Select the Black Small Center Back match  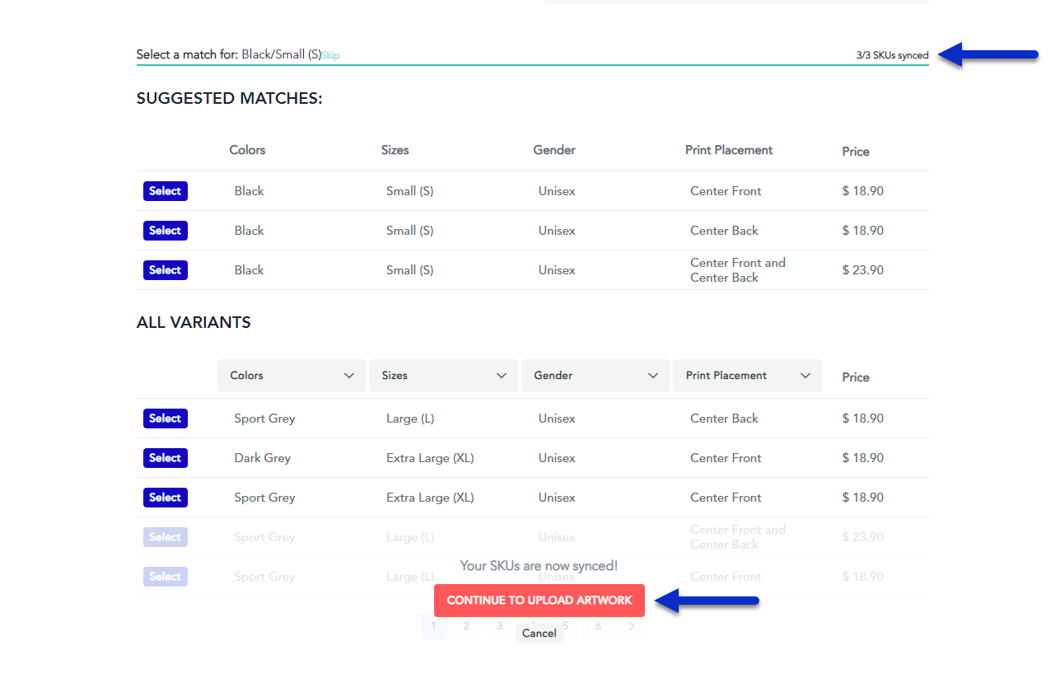pos(165,230)
